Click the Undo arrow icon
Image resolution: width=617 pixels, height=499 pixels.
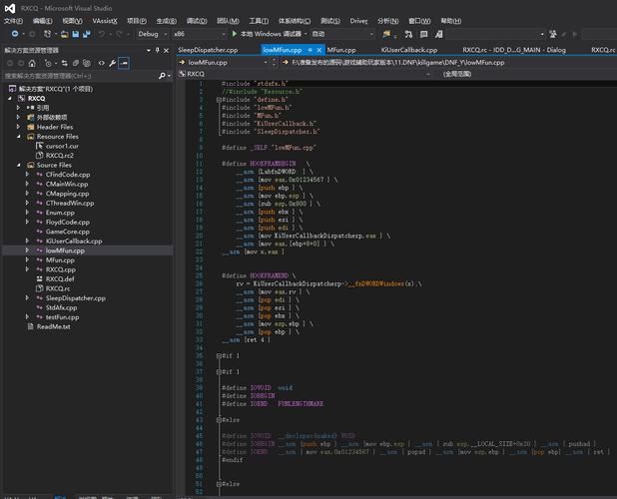tap(102, 34)
